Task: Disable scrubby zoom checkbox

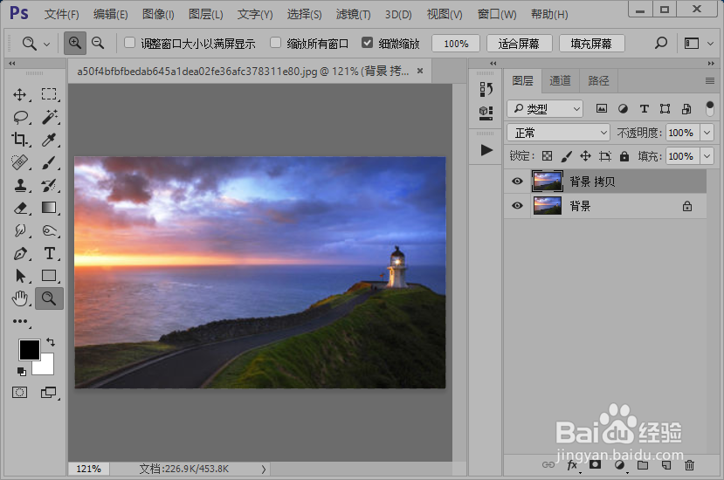Action: point(367,43)
